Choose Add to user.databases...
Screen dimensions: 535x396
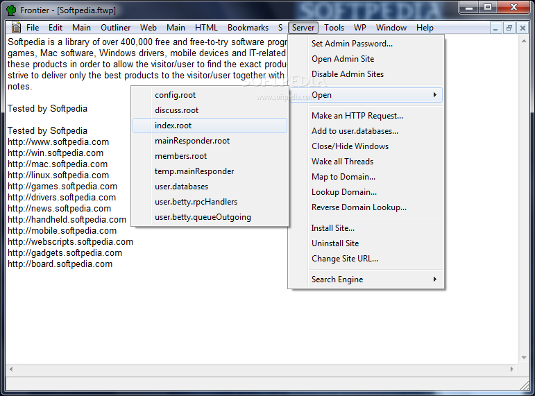[366, 131]
